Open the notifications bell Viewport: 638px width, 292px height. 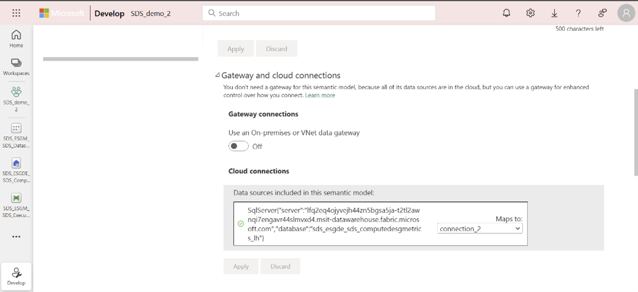point(507,13)
